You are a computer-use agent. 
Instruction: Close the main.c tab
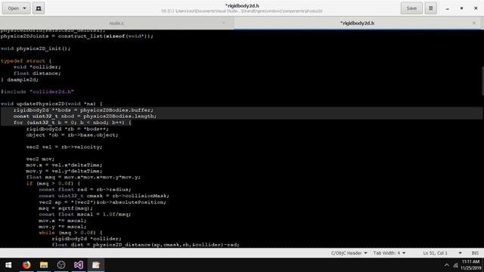coord(224,23)
